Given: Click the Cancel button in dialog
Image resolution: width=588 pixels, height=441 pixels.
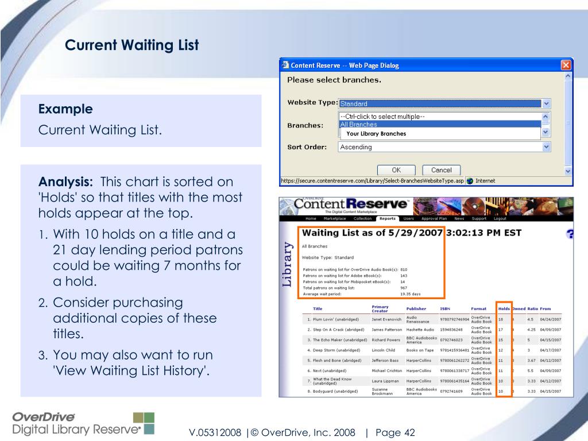Looking at the screenshot, I should (x=441, y=170).
